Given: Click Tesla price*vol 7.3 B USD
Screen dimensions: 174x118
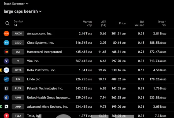Looking at the screenshot, I should 161,116.
